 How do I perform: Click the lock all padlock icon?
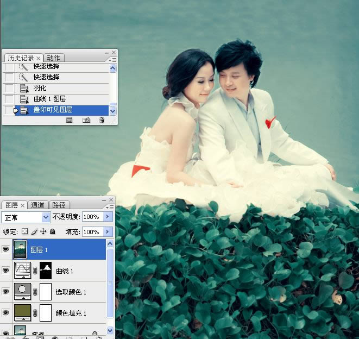point(52,231)
